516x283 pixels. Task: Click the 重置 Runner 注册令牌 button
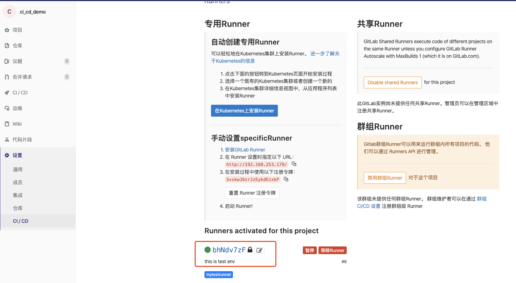[252, 193]
